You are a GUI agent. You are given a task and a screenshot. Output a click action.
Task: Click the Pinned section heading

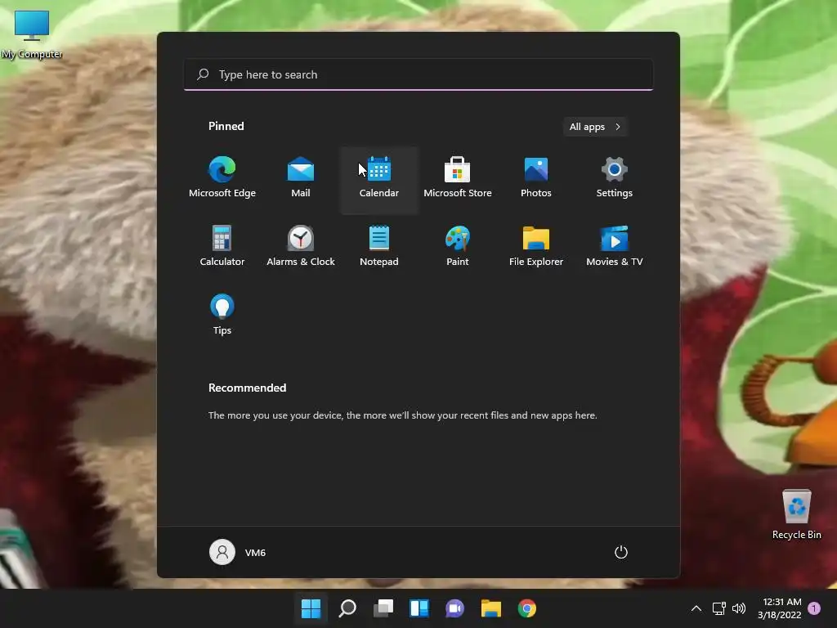(x=226, y=126)
